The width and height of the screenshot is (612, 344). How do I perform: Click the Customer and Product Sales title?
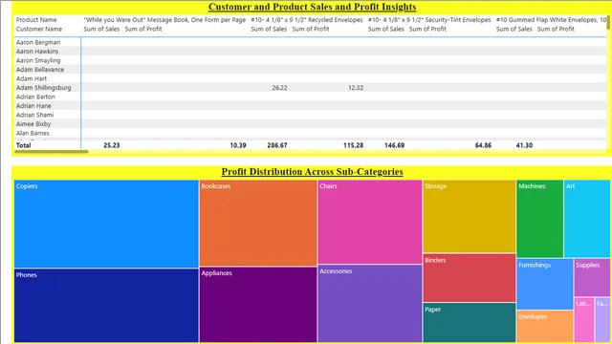(x=313, y=7)
